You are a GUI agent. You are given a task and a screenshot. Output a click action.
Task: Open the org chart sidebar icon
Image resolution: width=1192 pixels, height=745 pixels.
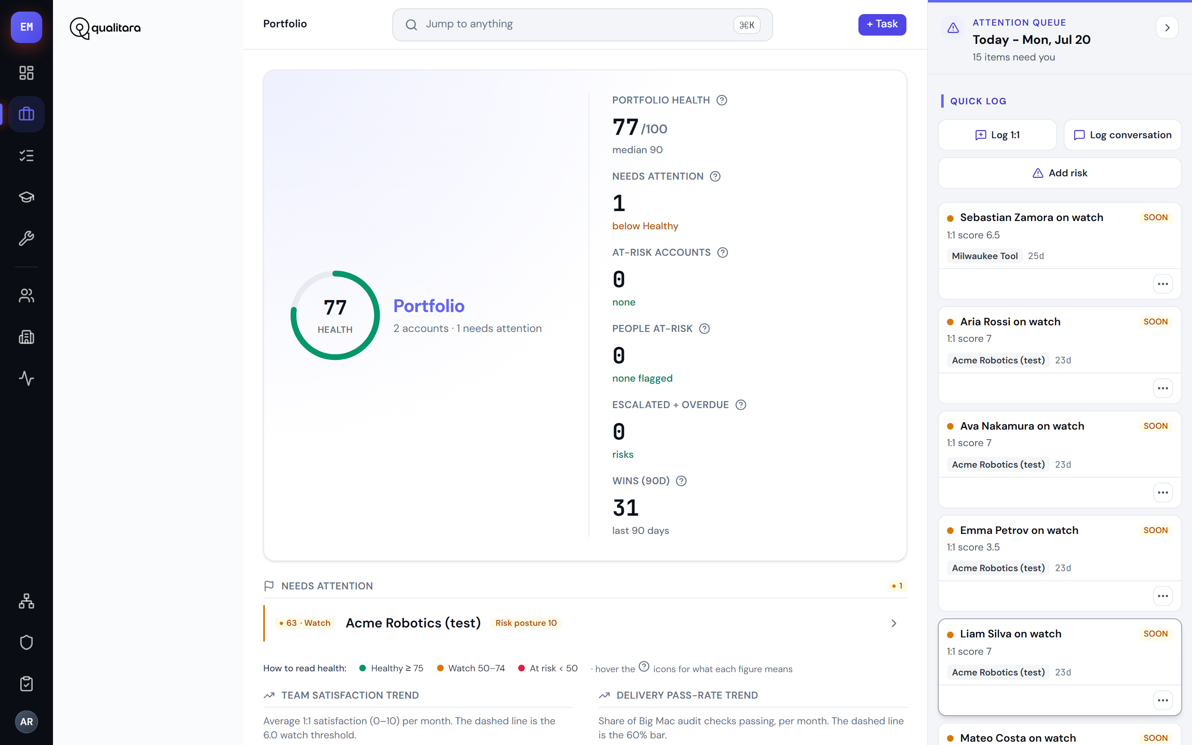(26, 601)
